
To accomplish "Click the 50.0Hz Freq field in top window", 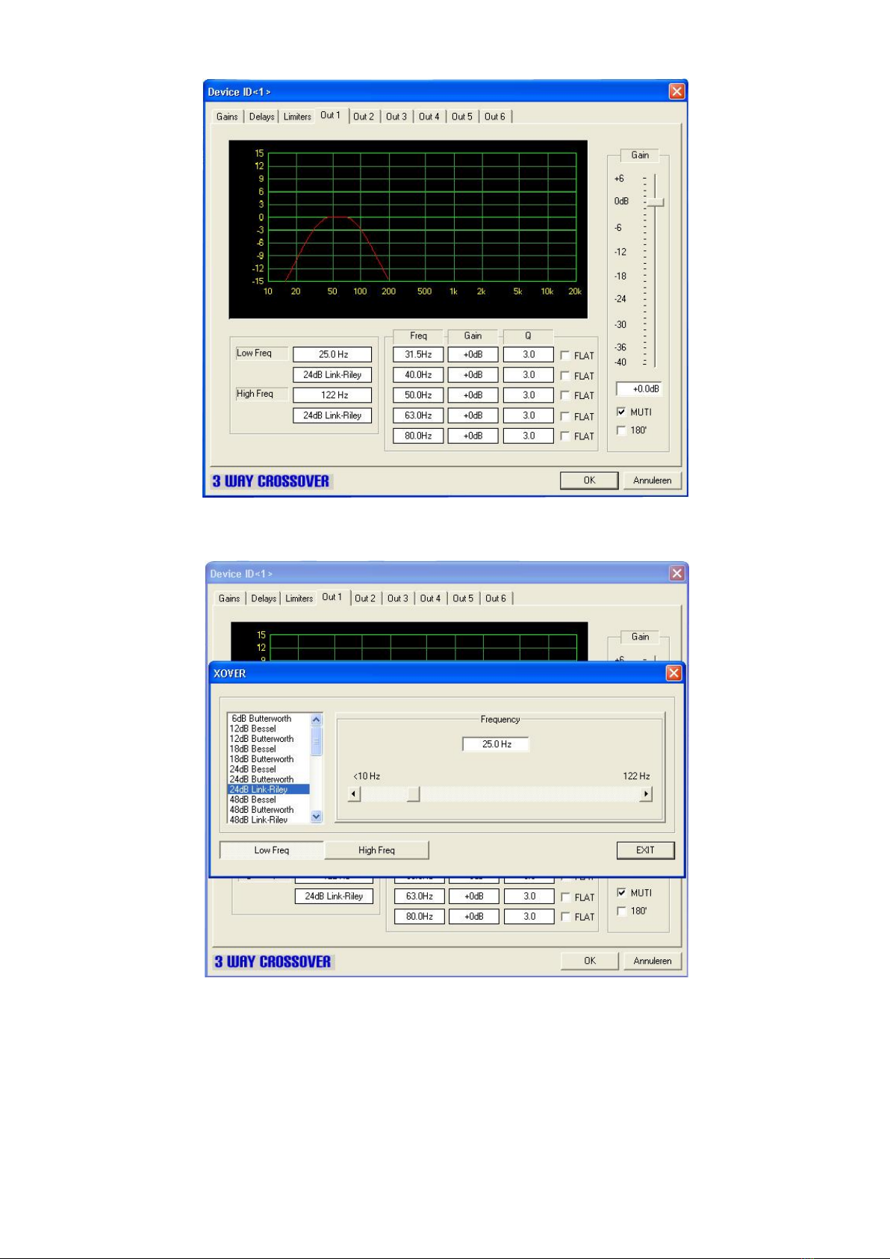I will point(418,395).
